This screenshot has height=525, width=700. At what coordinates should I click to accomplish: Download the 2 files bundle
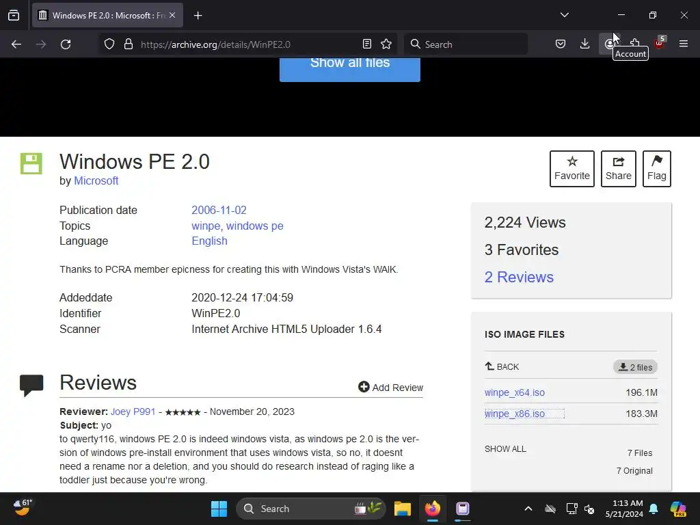click(x=635, y=367)
